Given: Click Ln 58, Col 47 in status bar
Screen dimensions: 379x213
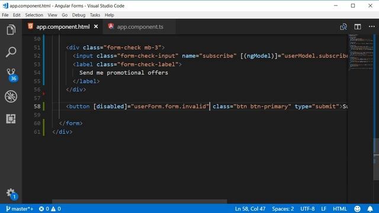Looking at the screenshot, I should [x=250, y=209].
